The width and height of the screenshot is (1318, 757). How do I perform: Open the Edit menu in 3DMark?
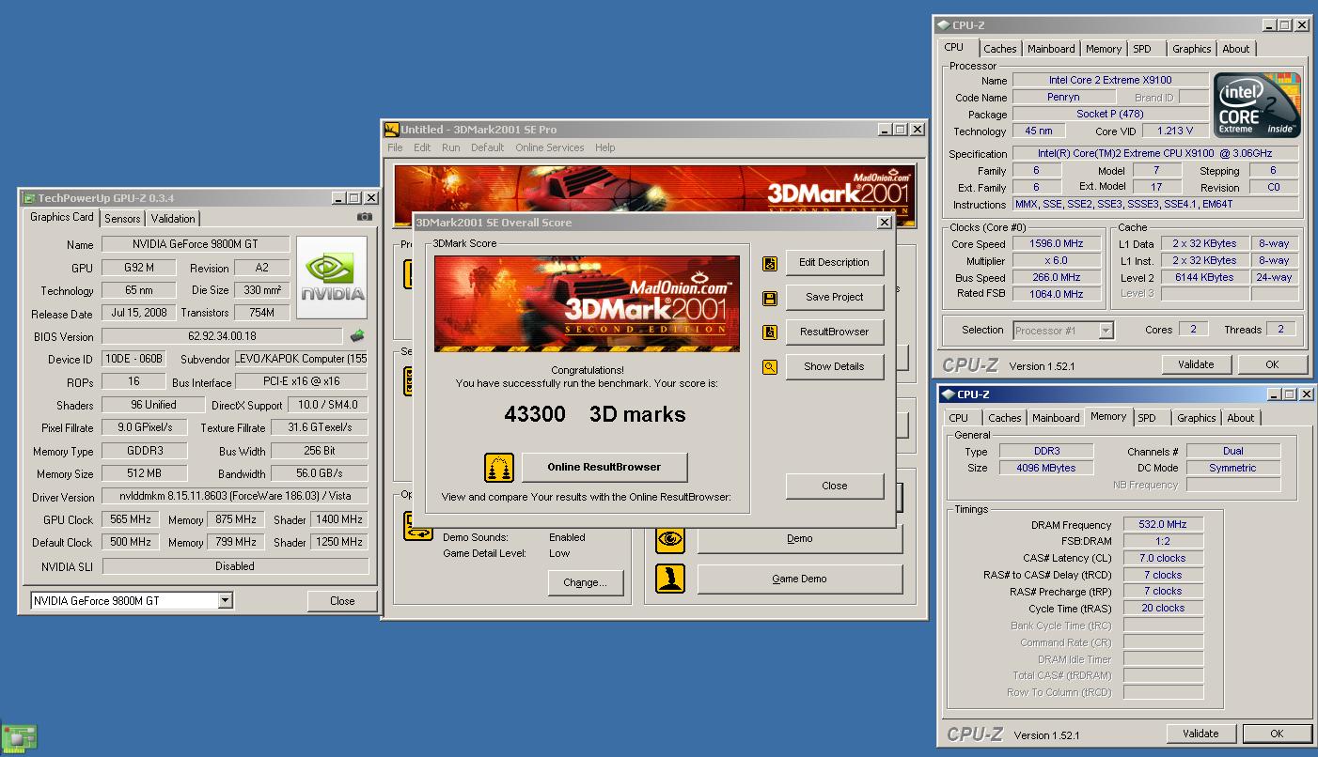point(422,147)
